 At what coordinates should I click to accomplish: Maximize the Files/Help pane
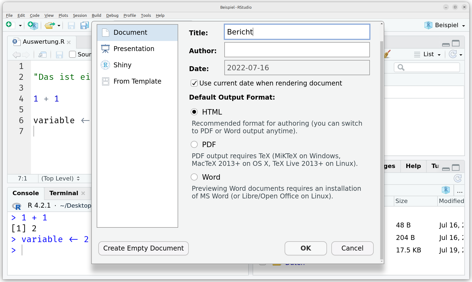tap(456, 167)
